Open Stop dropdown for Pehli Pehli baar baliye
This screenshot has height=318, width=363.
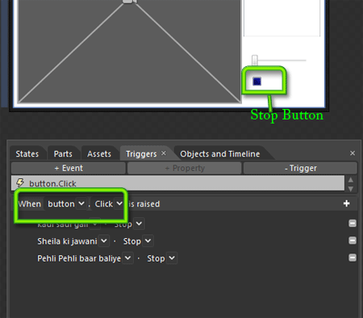(172, 258)
